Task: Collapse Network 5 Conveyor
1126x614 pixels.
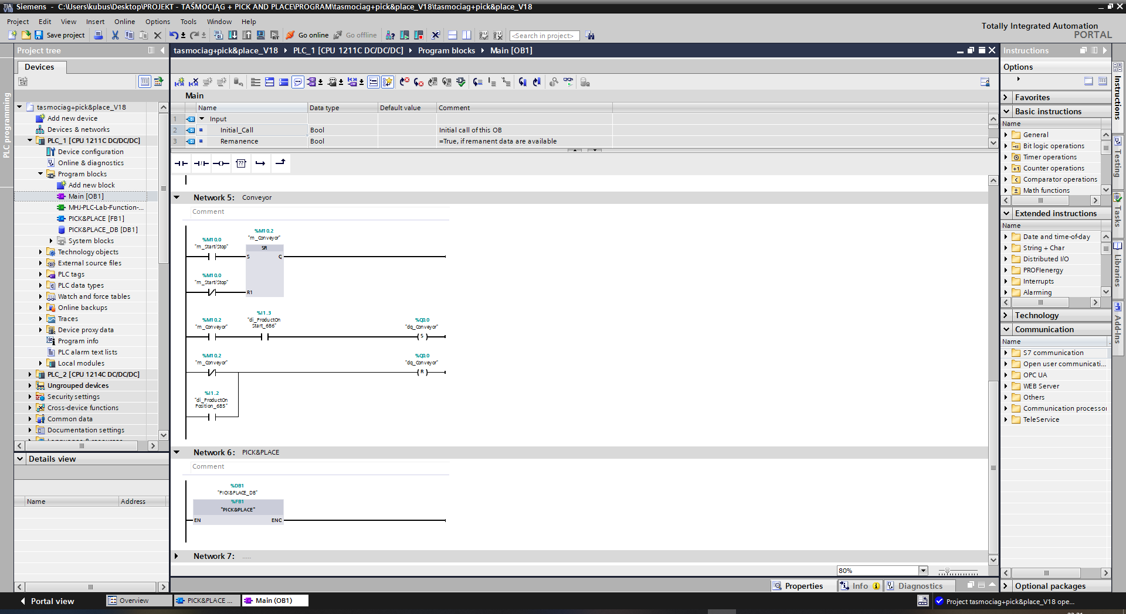Action: tap(177, 197)
